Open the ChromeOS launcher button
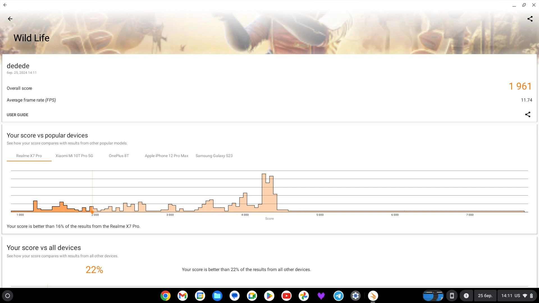This screenshot has width=539, height=303. (8, 296)
